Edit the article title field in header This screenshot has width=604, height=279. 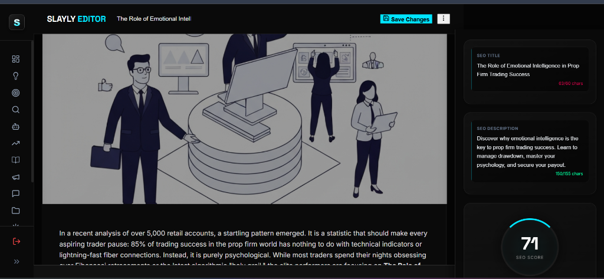154,19
